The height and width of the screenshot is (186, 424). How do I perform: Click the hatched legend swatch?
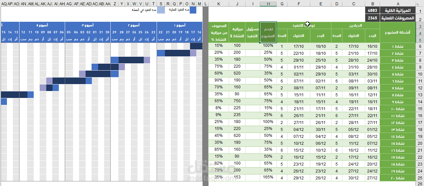pos(161,10)
